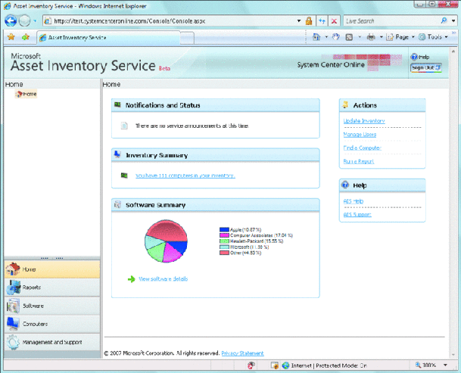
Task: Click the browser Home page icon
Action: (x=316, y=37)
